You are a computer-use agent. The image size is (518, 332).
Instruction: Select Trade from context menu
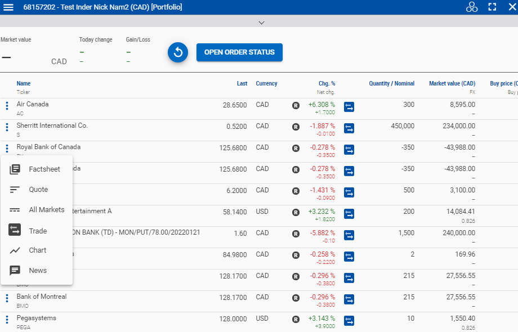click(x=37, y=230)
